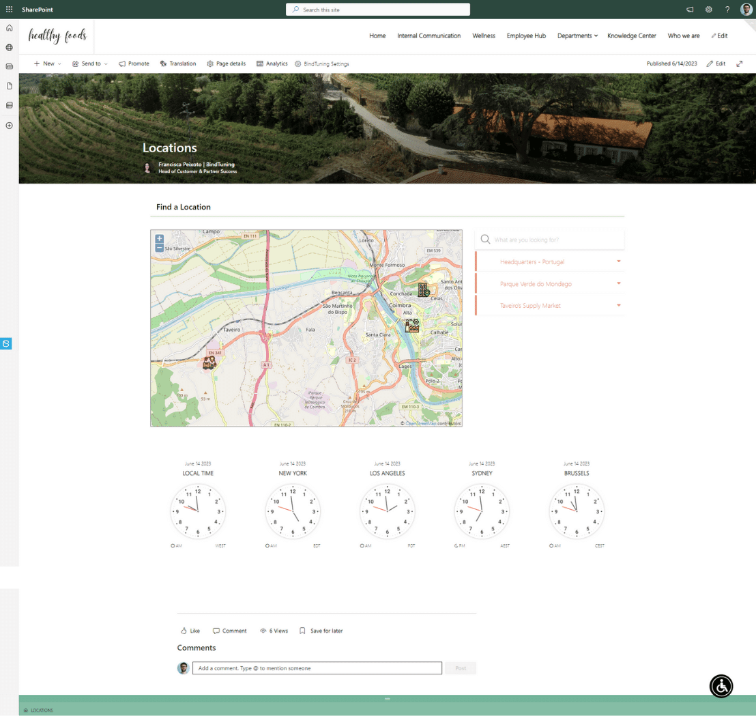756x716 pixels.
Task: Open the 6 Views page statistics
Action: coord(274,631)
